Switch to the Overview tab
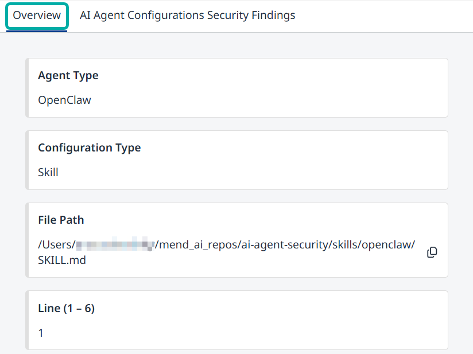Image resolution: width=473 pixels, height=354 pixels. [37, 15]
